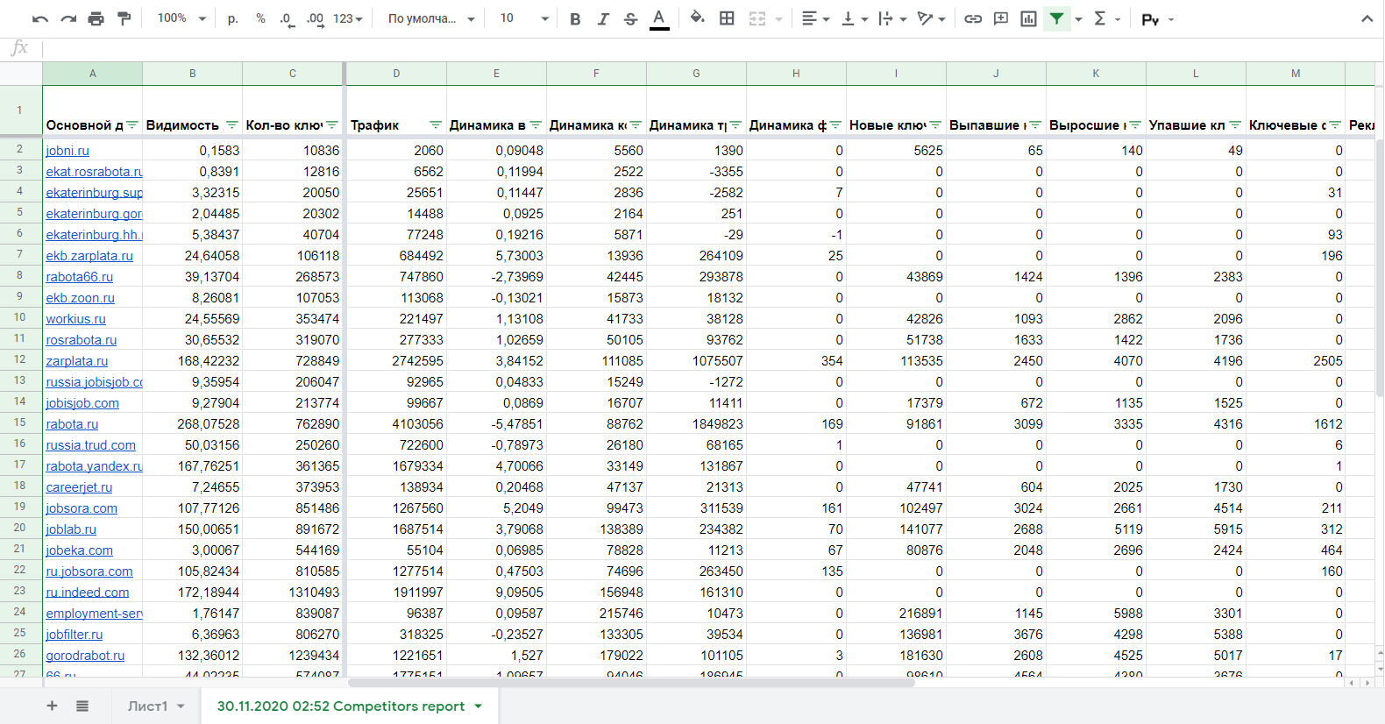This screenshot has width=1385, height=724.
Task: Click the vertical scrollbar thumb
Action: click(1378, 242)
